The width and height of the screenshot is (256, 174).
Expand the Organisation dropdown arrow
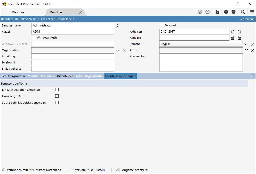pos(118,50)
